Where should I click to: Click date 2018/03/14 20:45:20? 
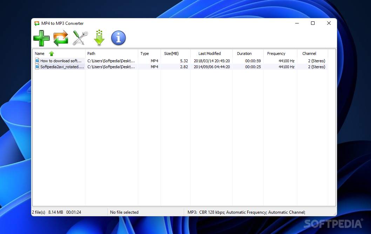(212, 61)
